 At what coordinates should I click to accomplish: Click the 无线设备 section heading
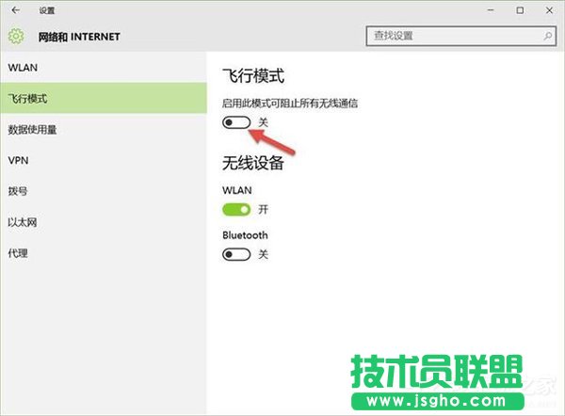(x=252, y=164)
